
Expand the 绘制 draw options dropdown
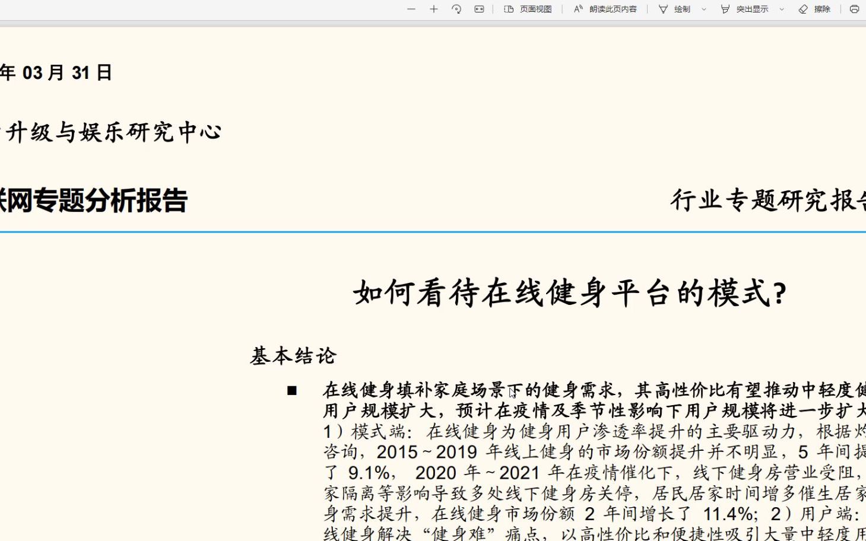[704, 9]
